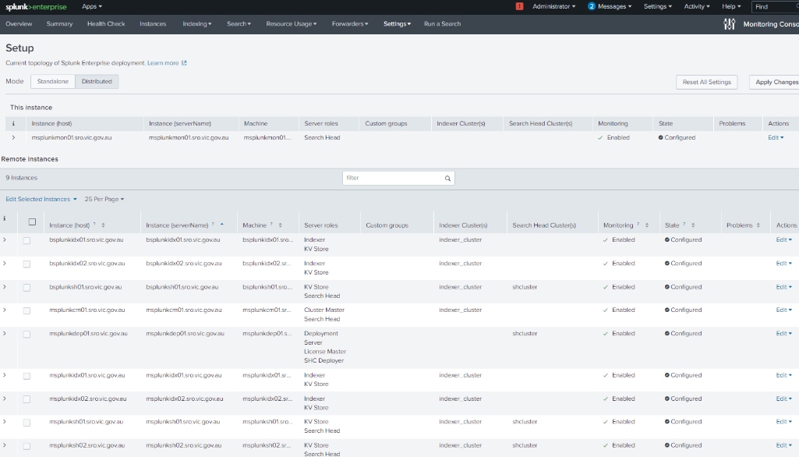Open the Help menu
Screen dimensions: 799x457
(x=731, y=7)
